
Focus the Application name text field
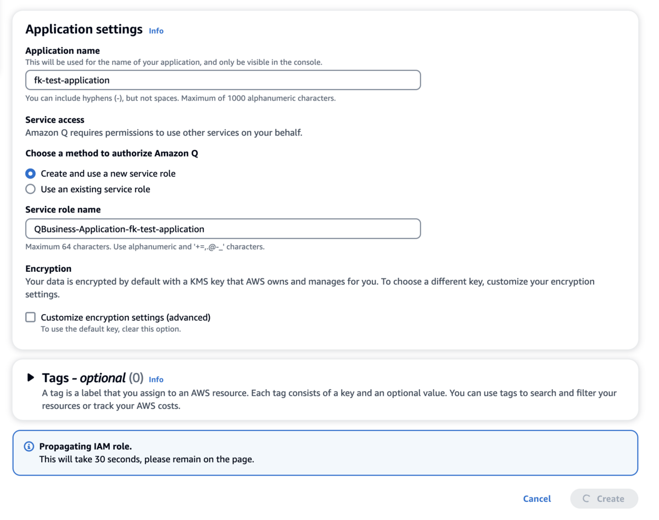(x=223, y=80)
